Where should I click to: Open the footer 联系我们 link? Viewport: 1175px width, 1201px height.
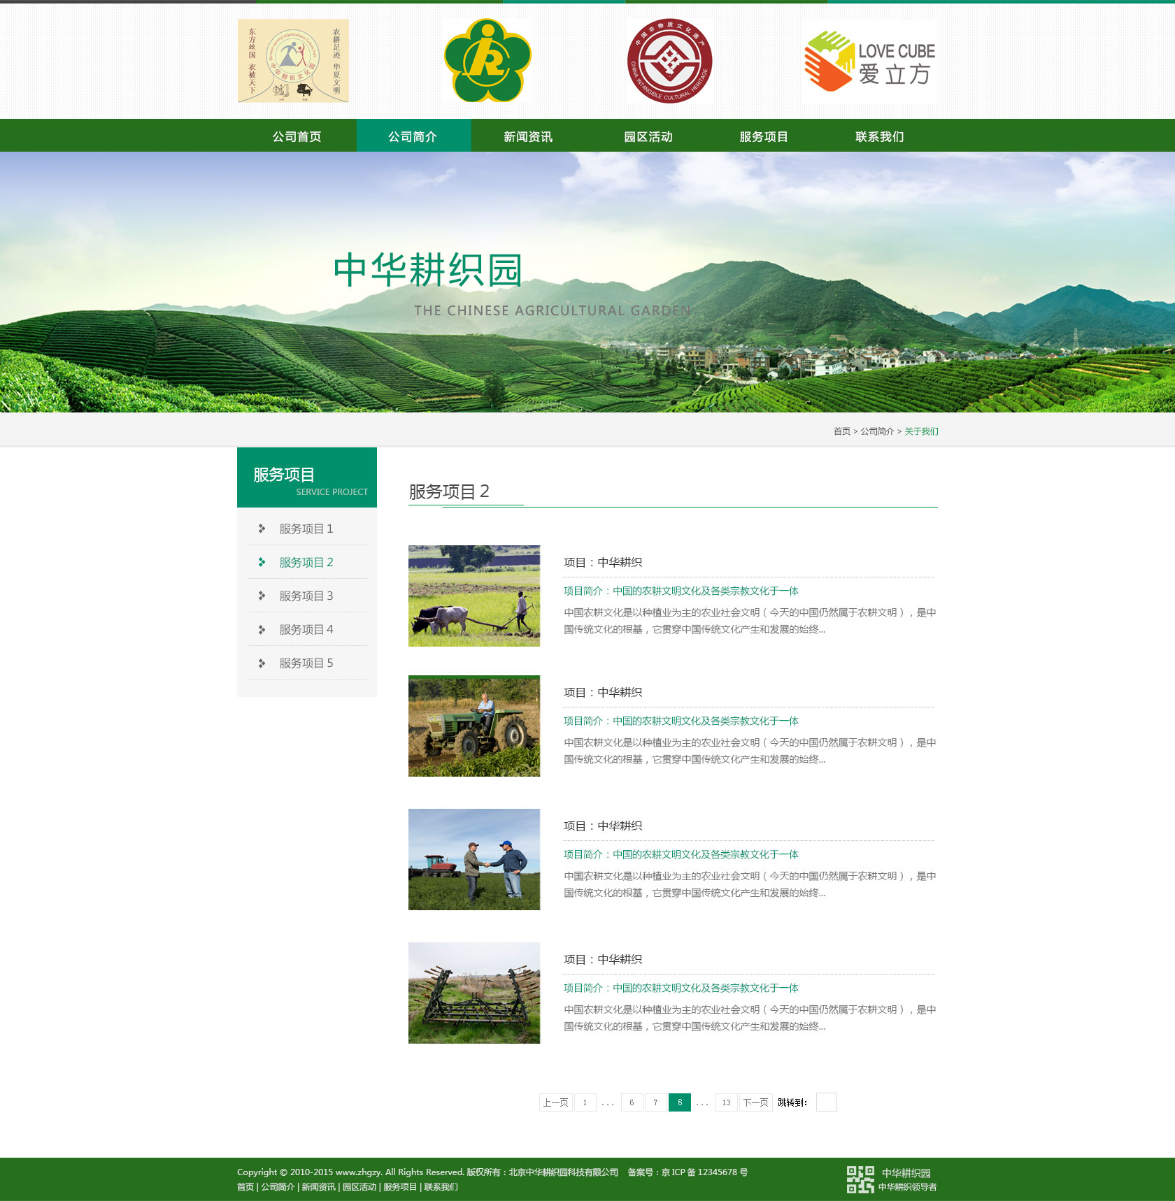(x=441, y=1187)
